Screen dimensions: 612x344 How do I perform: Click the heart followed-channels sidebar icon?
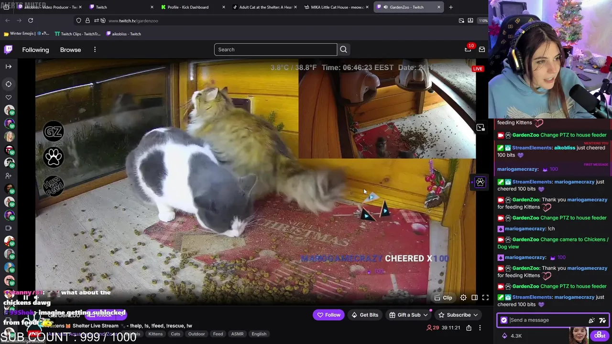pos(9,97)
